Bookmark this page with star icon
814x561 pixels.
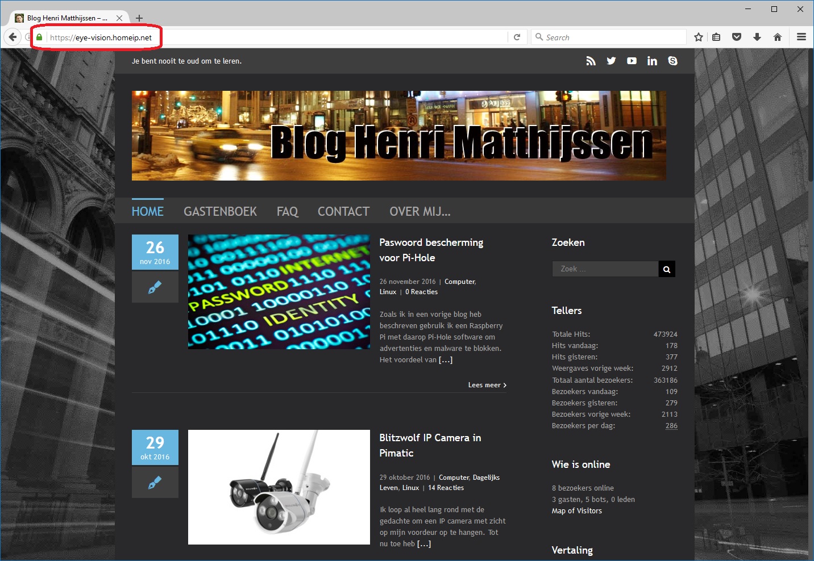pos(699,37)
